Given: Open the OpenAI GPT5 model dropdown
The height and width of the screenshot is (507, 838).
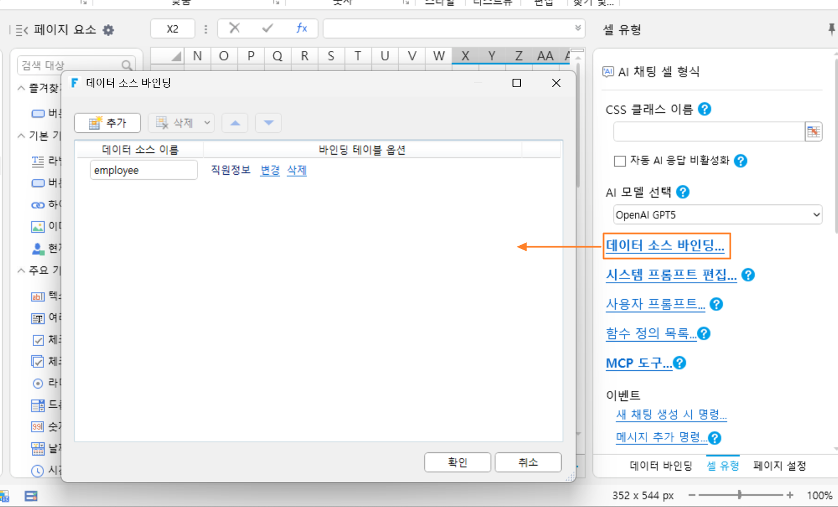Looking at the screenshot, I should pos(717,215).
